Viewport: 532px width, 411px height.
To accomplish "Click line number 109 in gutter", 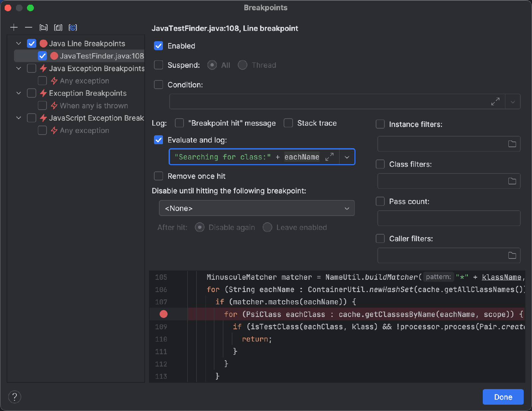I will tap(161, 327).
